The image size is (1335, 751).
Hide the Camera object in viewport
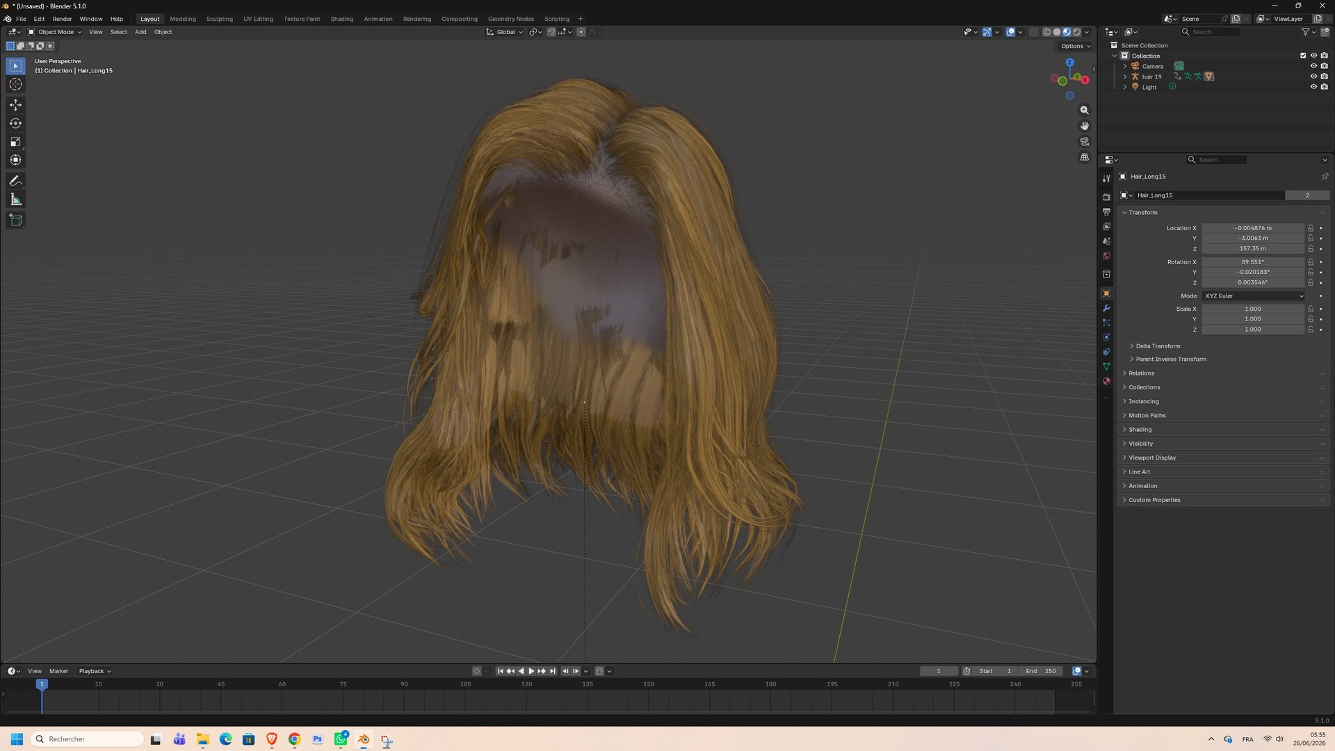click(x=1313, y=66)
